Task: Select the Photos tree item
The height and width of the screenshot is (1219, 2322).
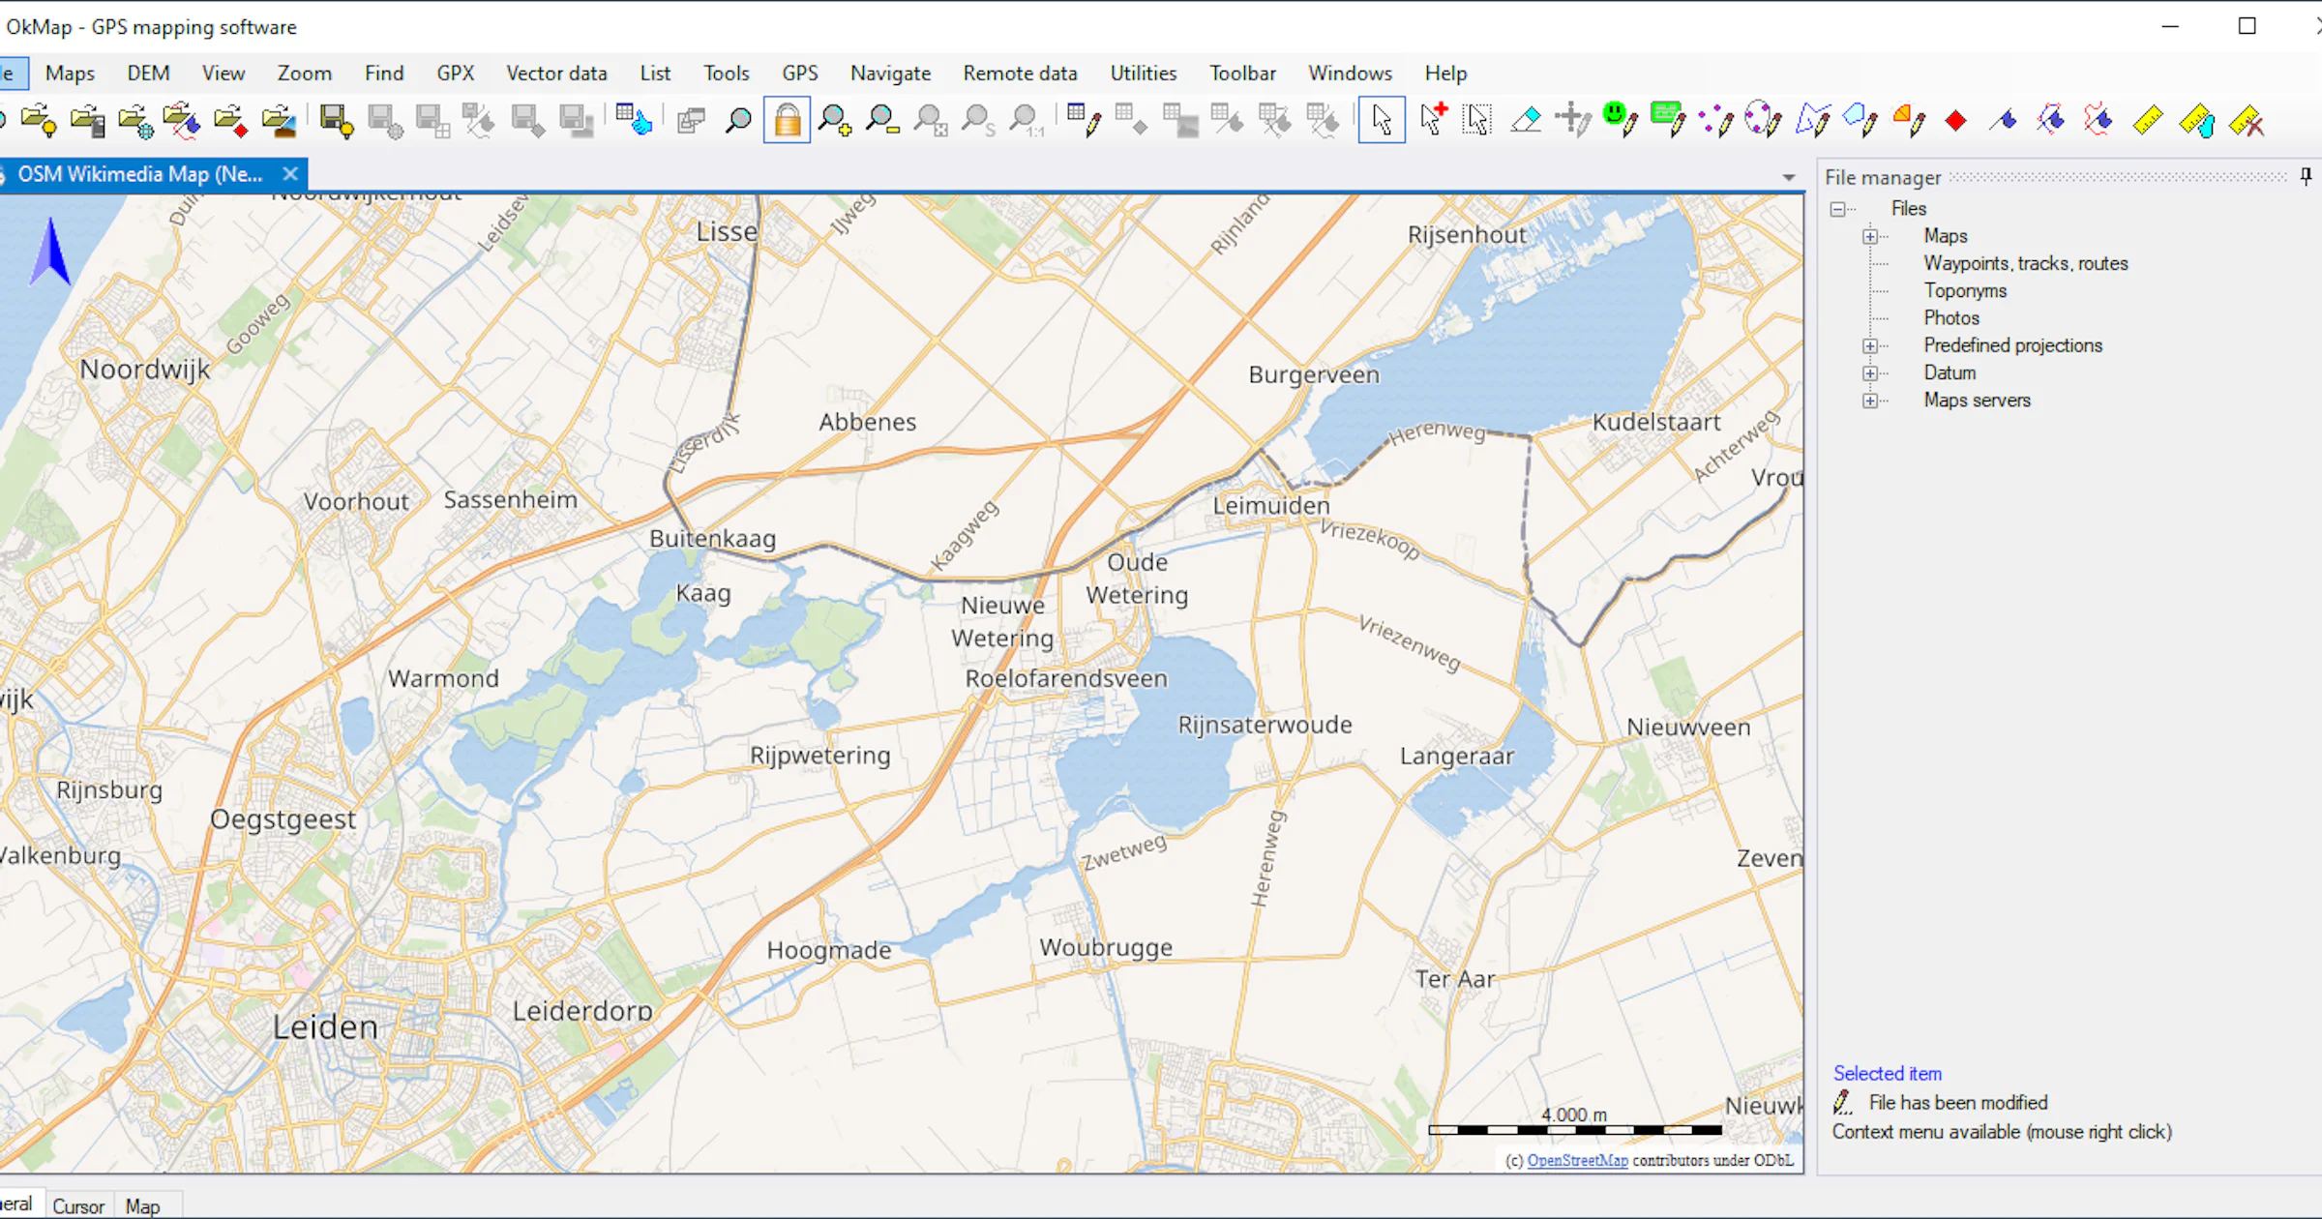Action: point(1950,317)
